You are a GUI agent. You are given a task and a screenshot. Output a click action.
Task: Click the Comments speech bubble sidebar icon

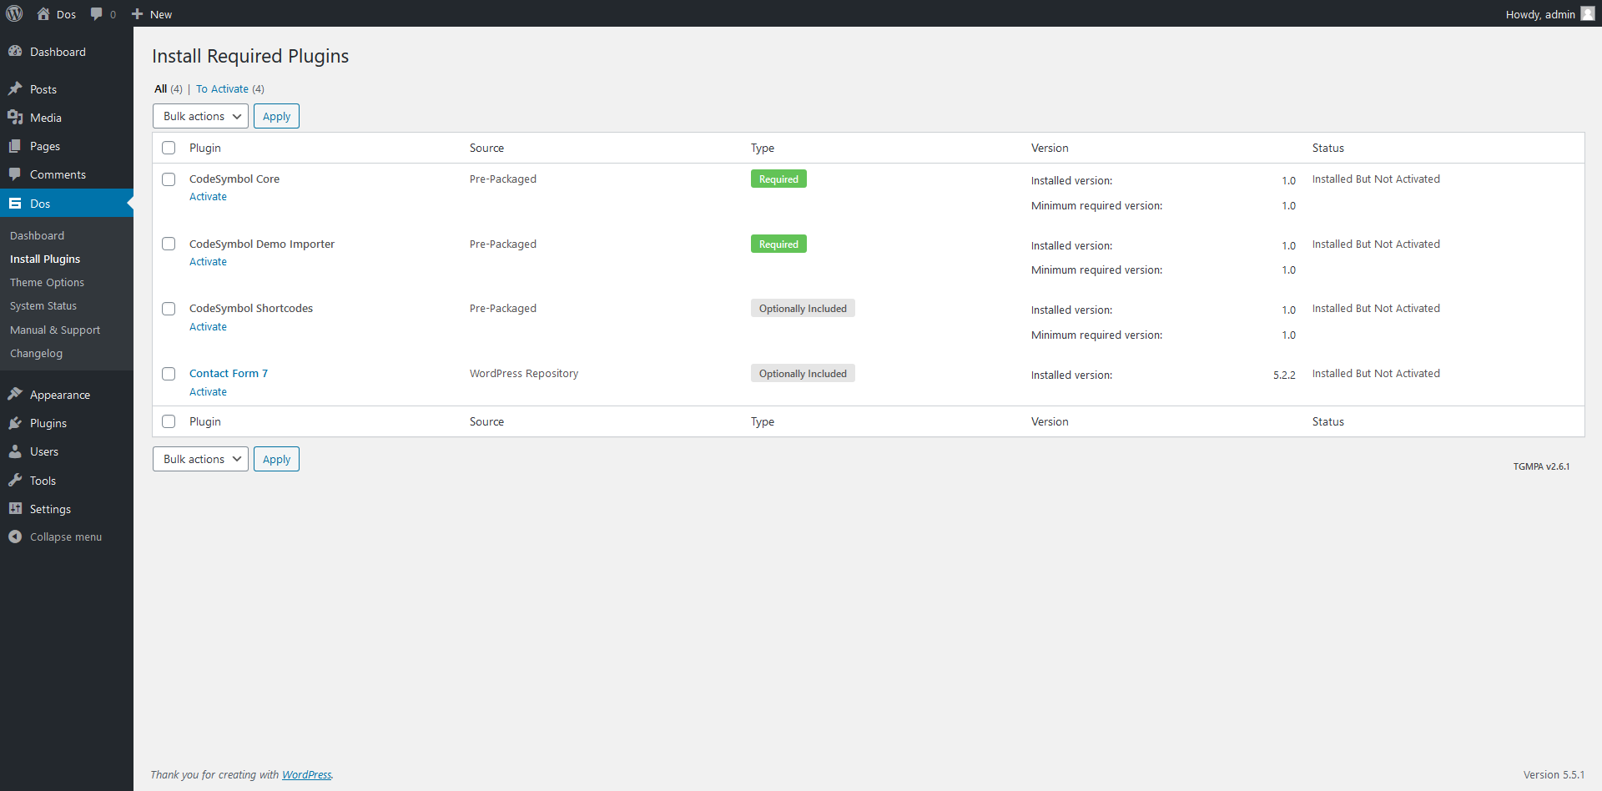coord(15,174)
